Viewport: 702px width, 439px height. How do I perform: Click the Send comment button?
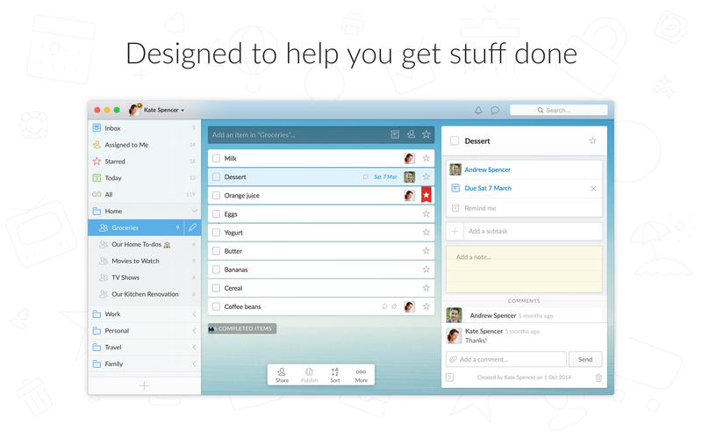585,359
